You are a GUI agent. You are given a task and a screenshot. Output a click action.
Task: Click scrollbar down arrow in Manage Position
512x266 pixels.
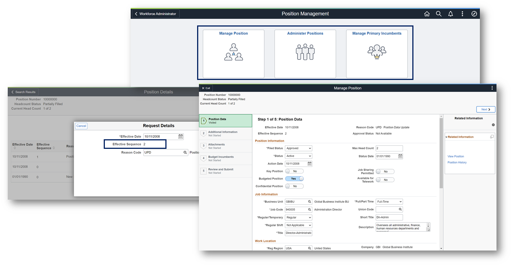tap(441, 249)
